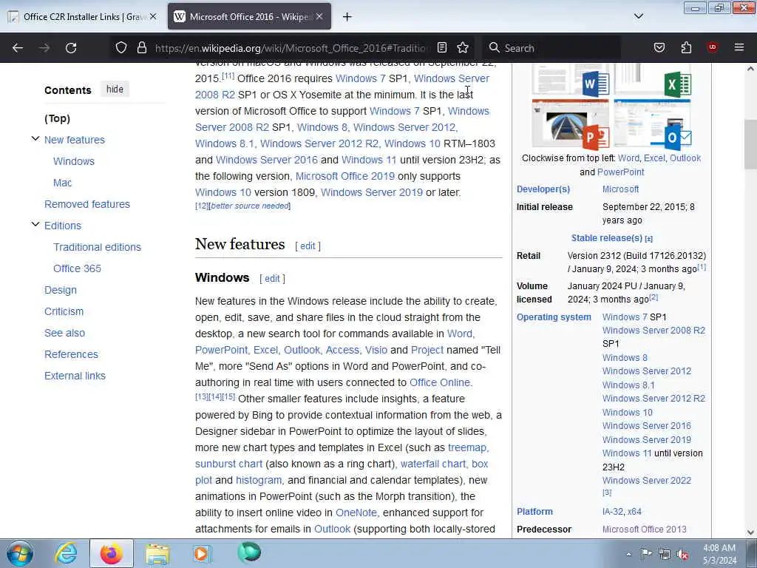
Task: Hide the Contents sidebar
Action: (x=115, y=89)
